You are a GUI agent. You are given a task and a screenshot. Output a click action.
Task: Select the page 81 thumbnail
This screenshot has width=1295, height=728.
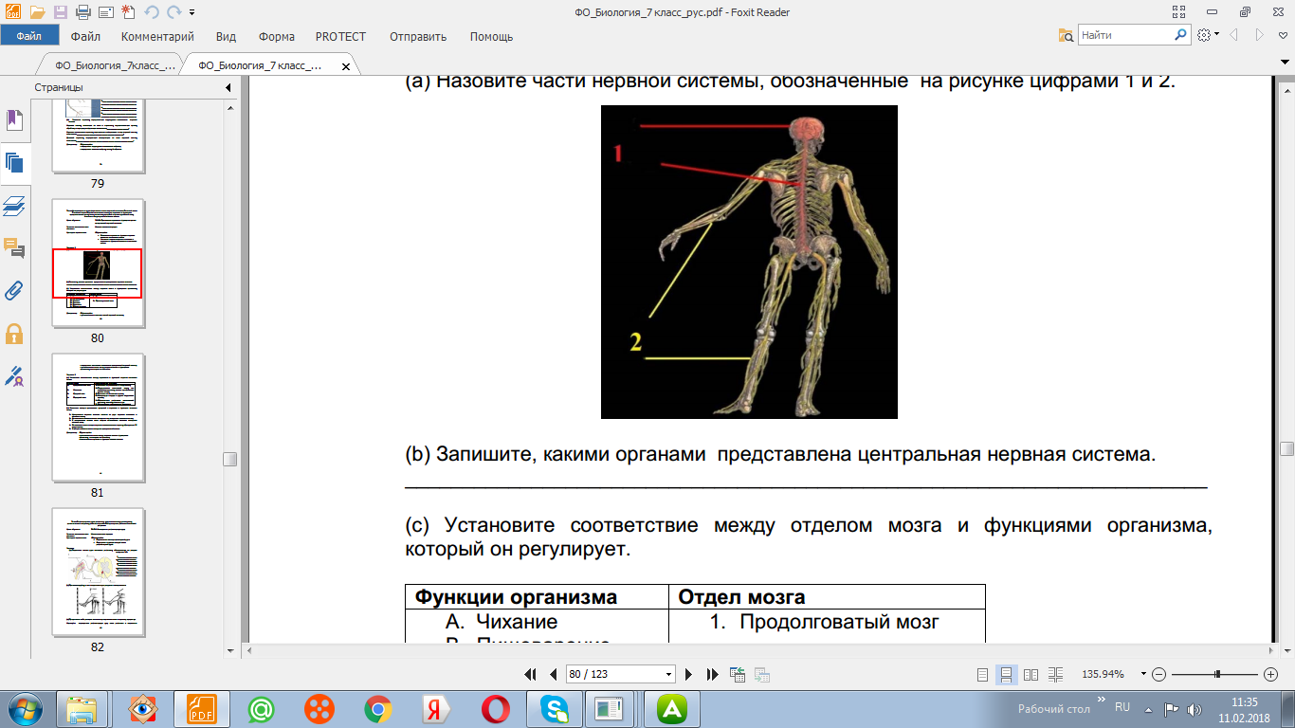(99, 418)
